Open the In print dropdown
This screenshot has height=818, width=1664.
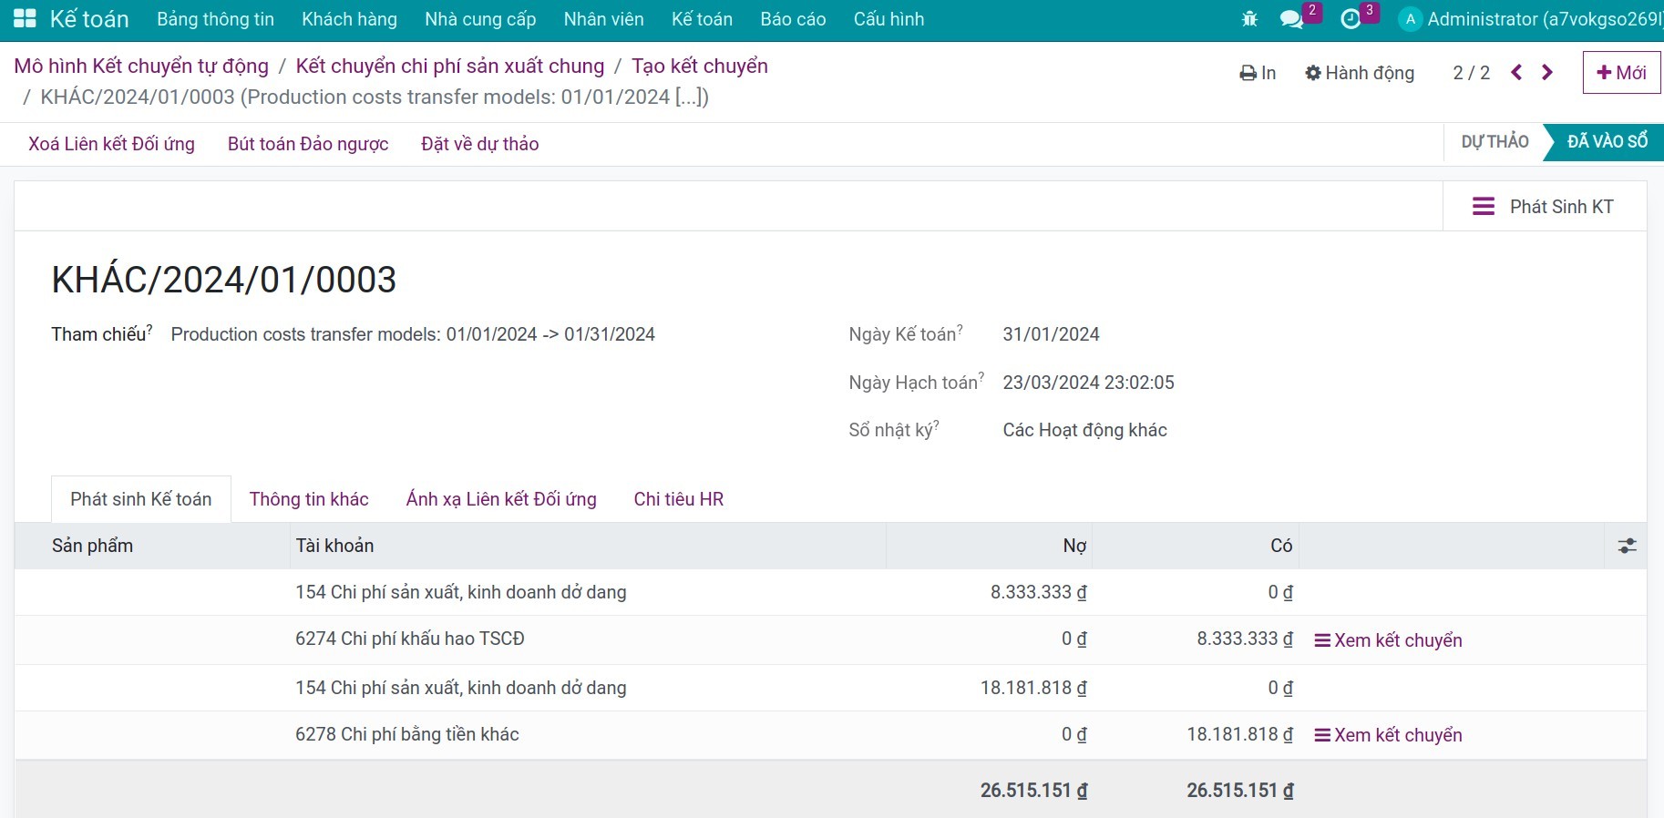(1258, 73)
